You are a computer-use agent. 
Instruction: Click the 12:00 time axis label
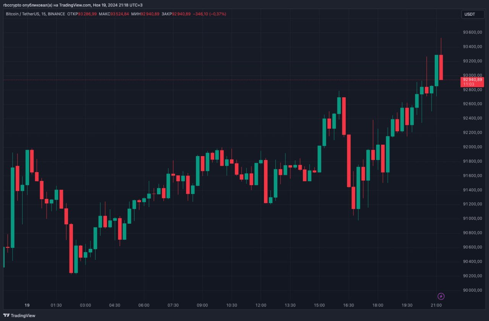(261, 305)
